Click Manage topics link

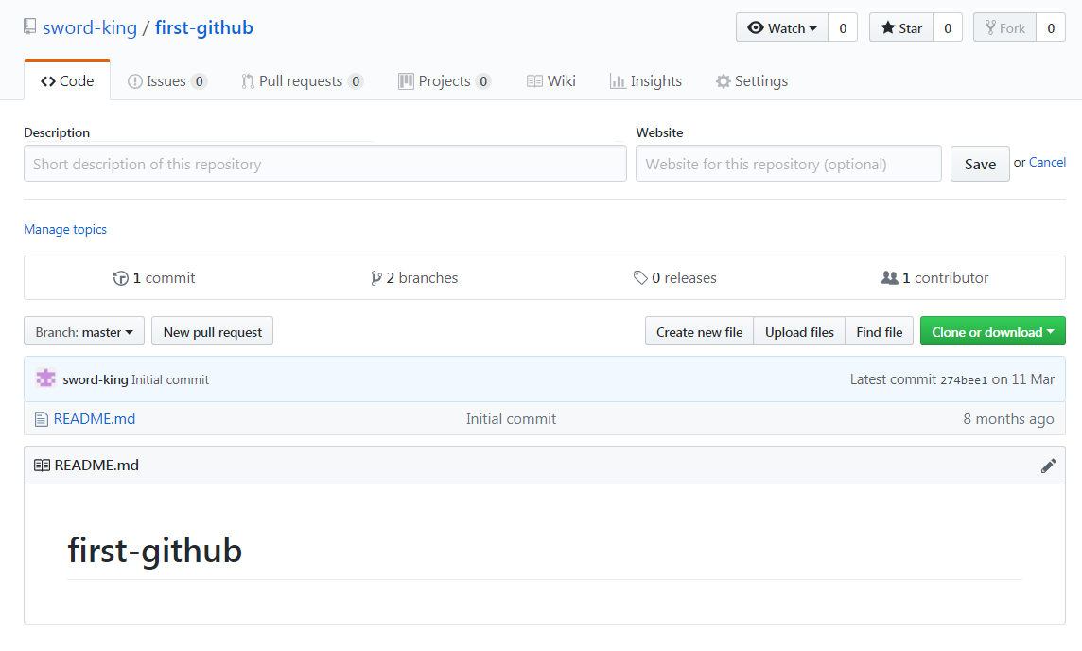pos(65,229)
